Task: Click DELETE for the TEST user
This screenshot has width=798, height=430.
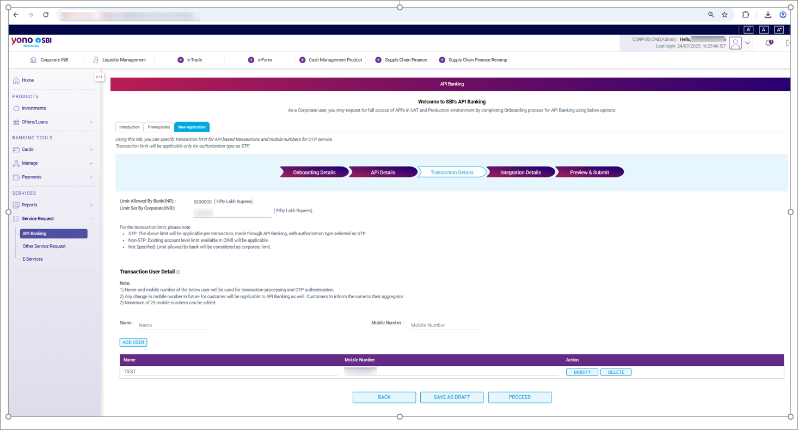Action: point(616,372)
